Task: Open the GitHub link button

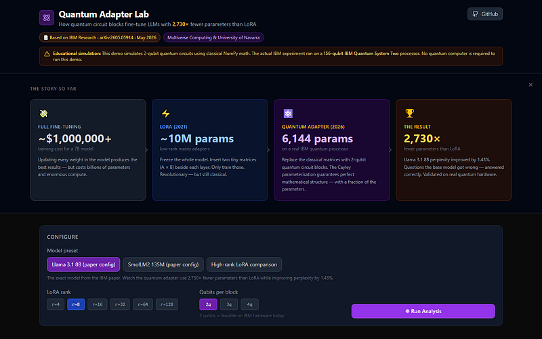Action: pyautogui.click(x=485, y=14)
